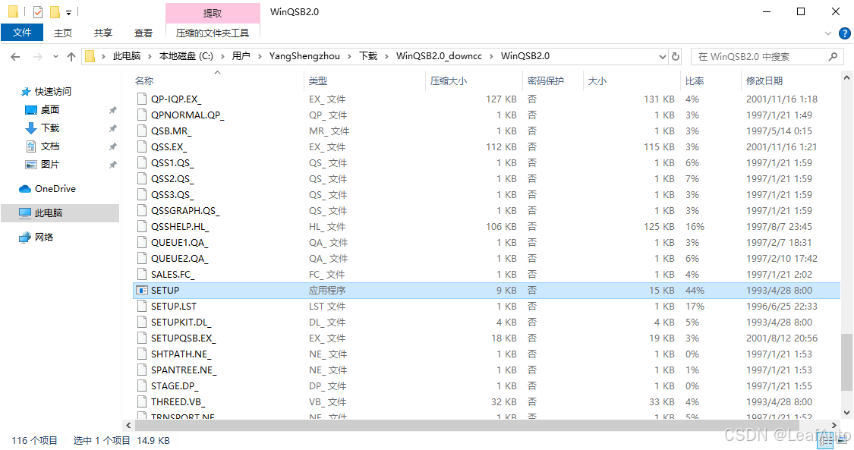Select the QSSHELP.HL_ file icon

click(142, 226)
